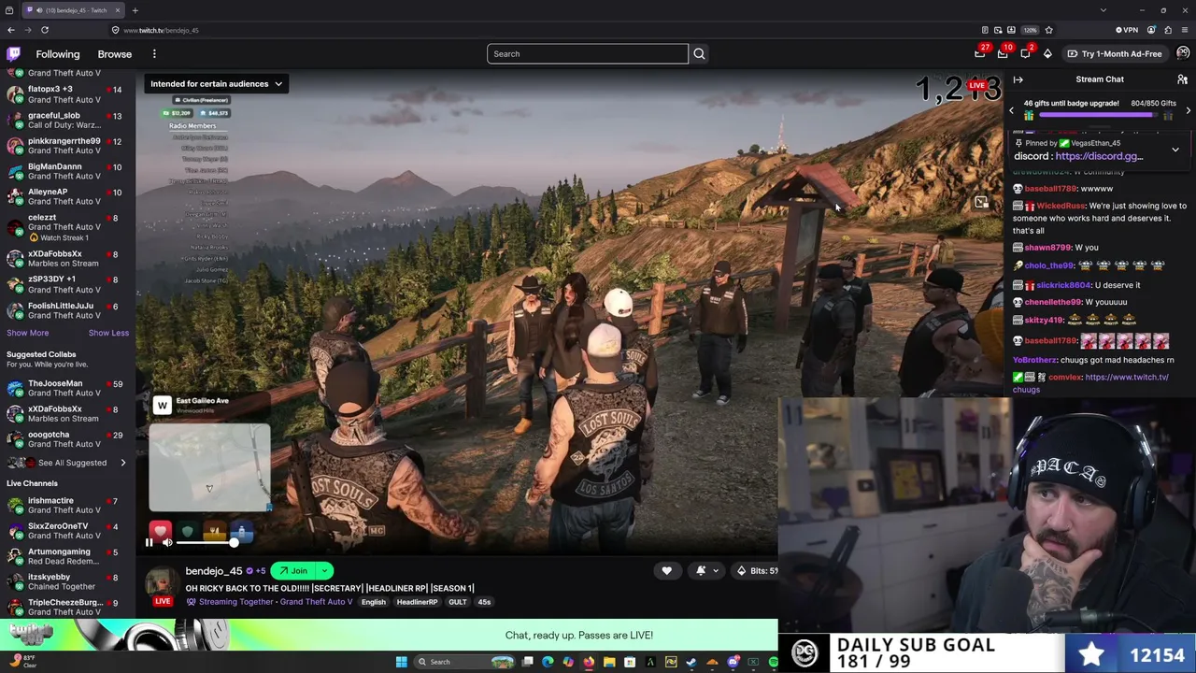Open whispers icon with badge 2
This screenshot has height=673, width=1196.
point(1025,54)
